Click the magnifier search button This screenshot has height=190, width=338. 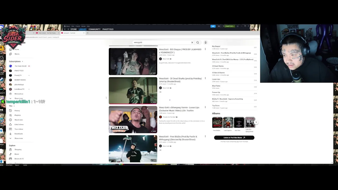point(198,42)
